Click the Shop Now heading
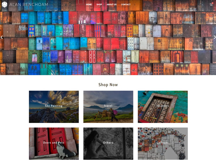This screenshot has height=162, width=216. point(108,85)
